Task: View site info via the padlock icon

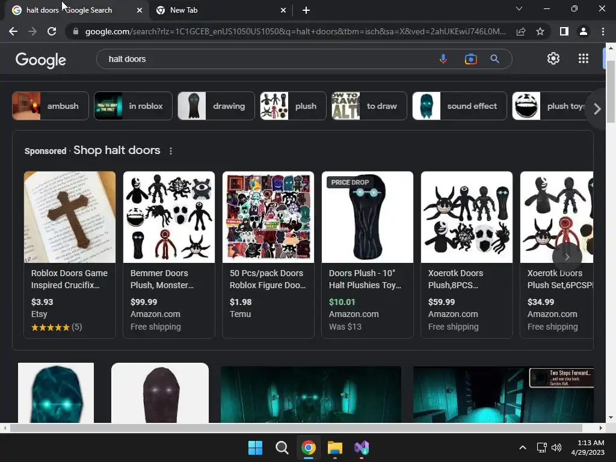Action: pyautogui.click(x=76, y=31)
